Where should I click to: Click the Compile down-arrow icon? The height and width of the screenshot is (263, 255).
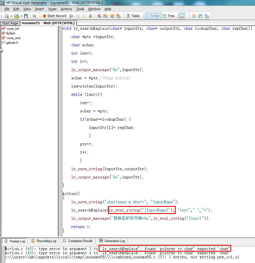(90, 16)
